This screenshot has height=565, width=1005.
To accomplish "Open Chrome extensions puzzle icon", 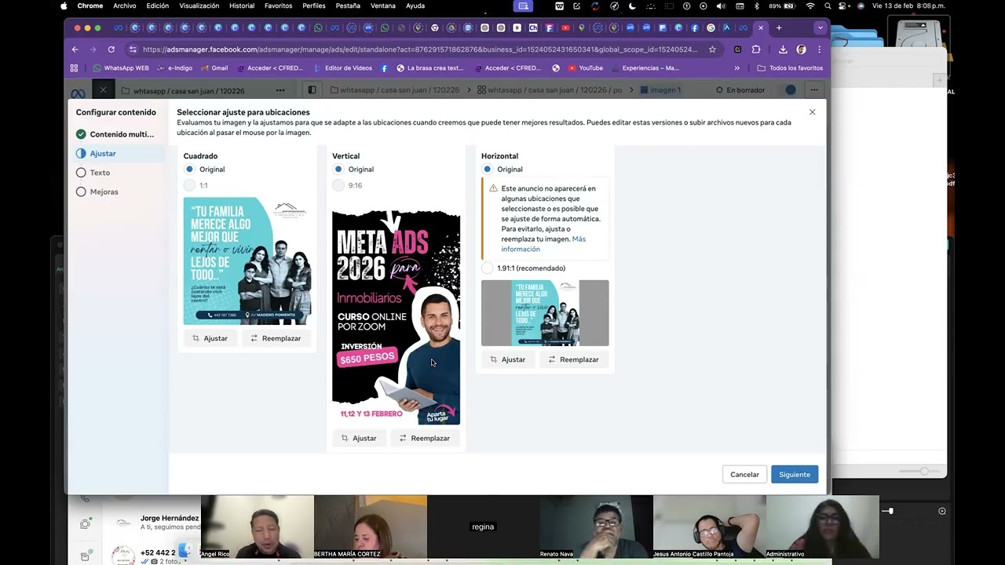I will coord(756,49).
